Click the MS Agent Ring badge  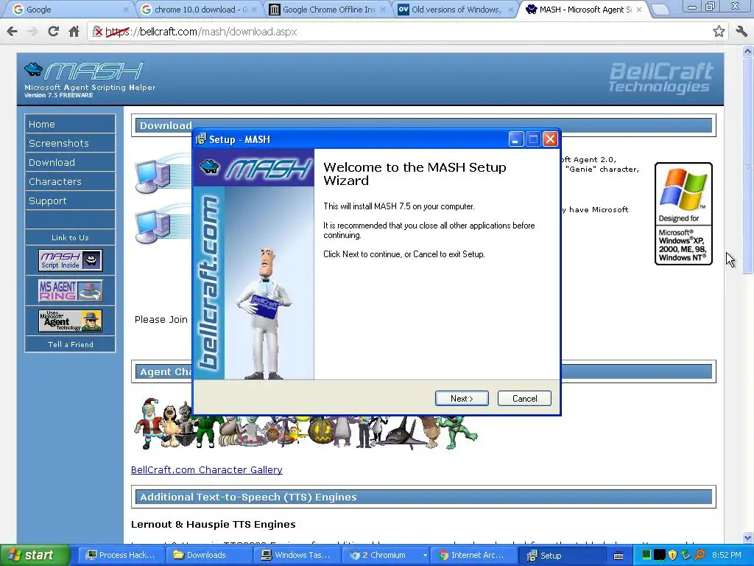tap(70, 290)
